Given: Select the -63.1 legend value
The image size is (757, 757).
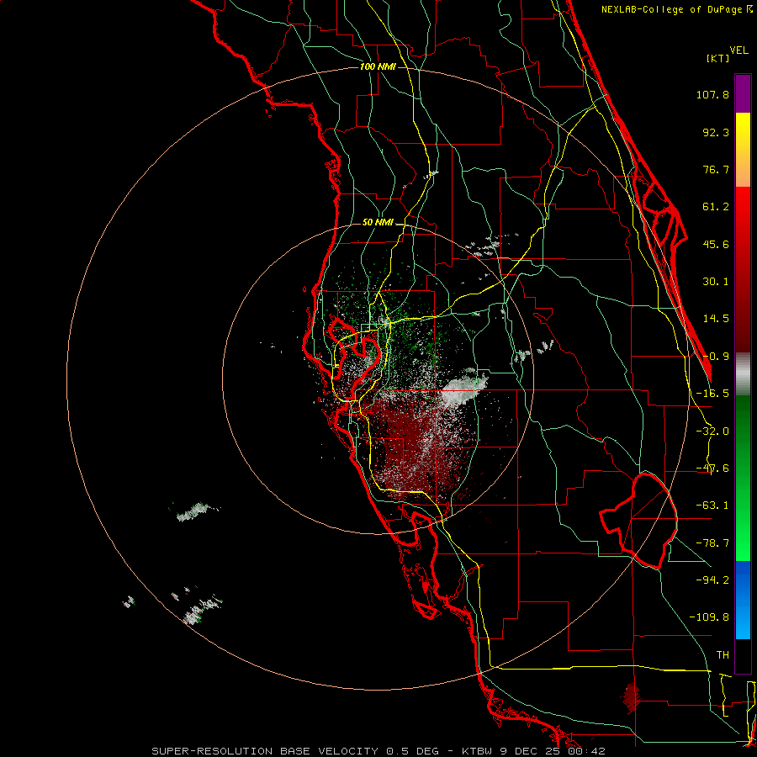Looking at the screenshot, I should (x=712, y=506).
